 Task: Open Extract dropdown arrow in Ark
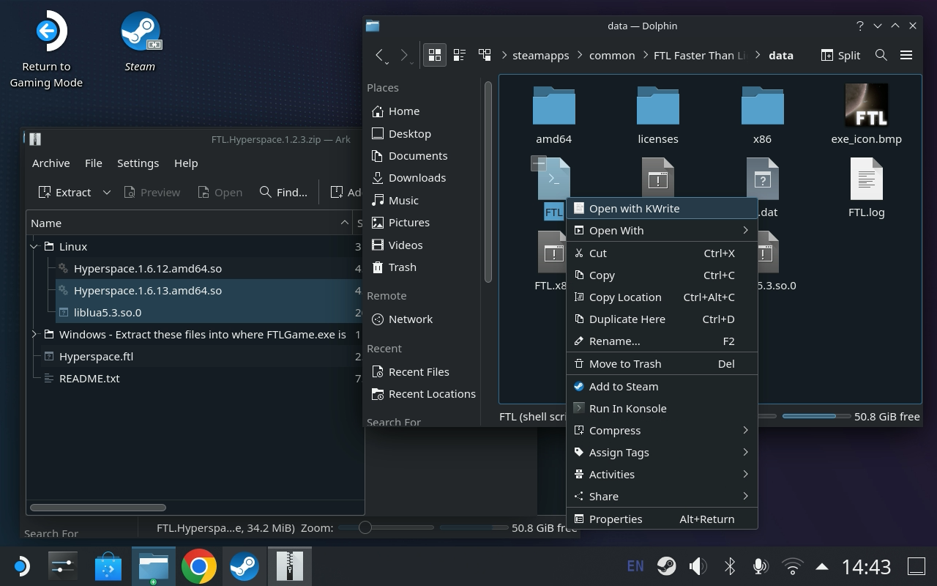click(x=106, y=192)
